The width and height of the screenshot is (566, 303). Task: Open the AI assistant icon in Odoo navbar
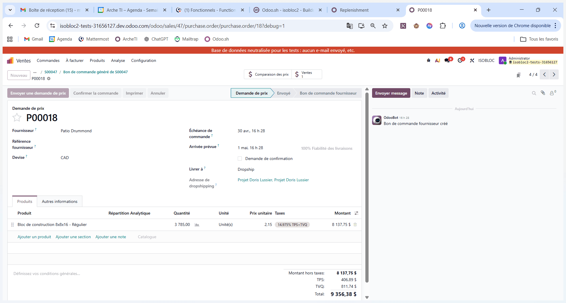[437, 60]
